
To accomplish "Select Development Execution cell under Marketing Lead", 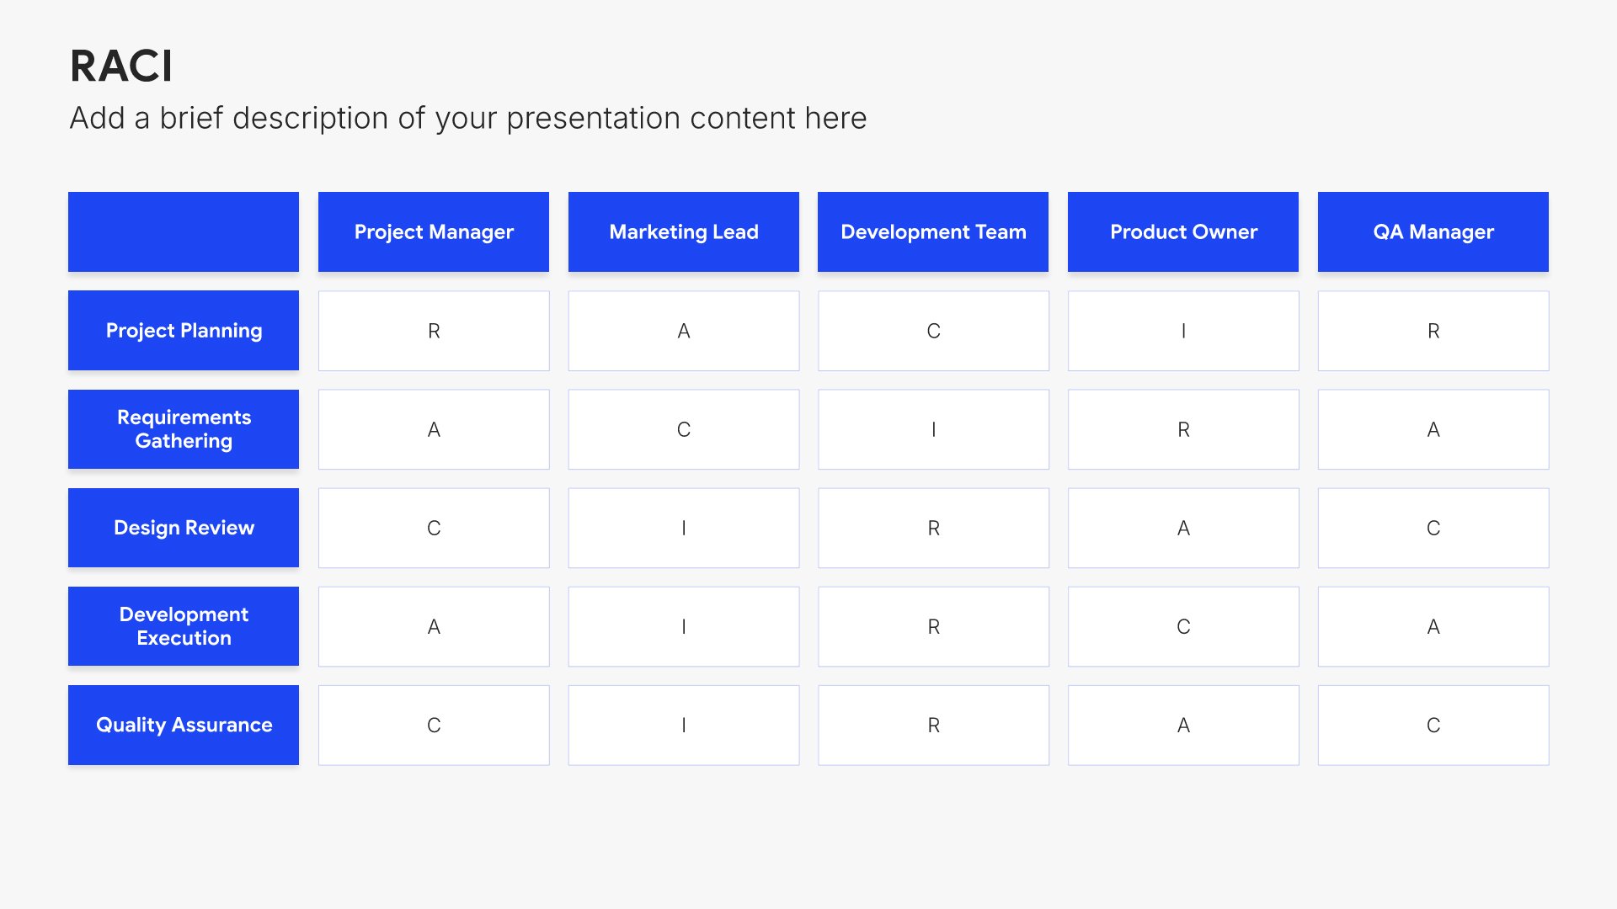I will [x=684, y=626].
